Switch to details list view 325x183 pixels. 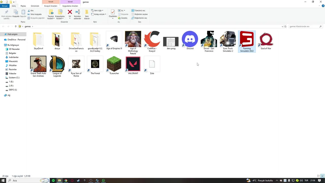[319, 176]
